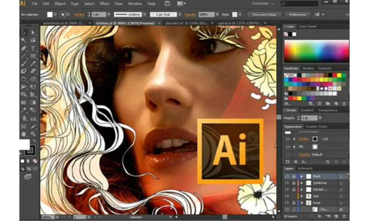
Task: Select the Scale tool
Action: pos(33,79)
